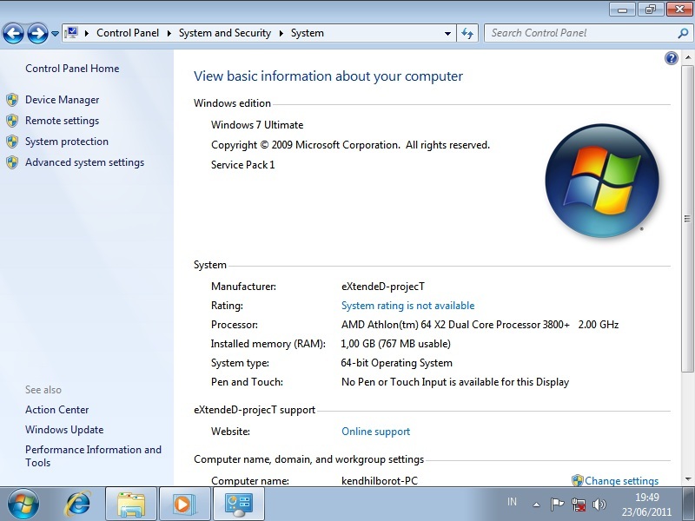Screen dimensions: 695x521
Task: Select the System breadcrumb item
Action: [308, 33]
